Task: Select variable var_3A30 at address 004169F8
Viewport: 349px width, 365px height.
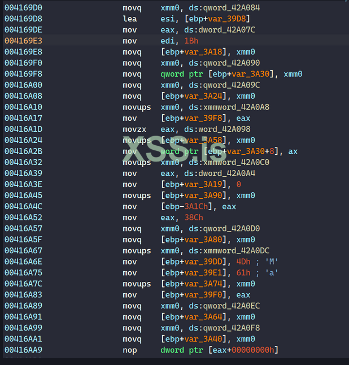Action: click(x=251, y=74)
